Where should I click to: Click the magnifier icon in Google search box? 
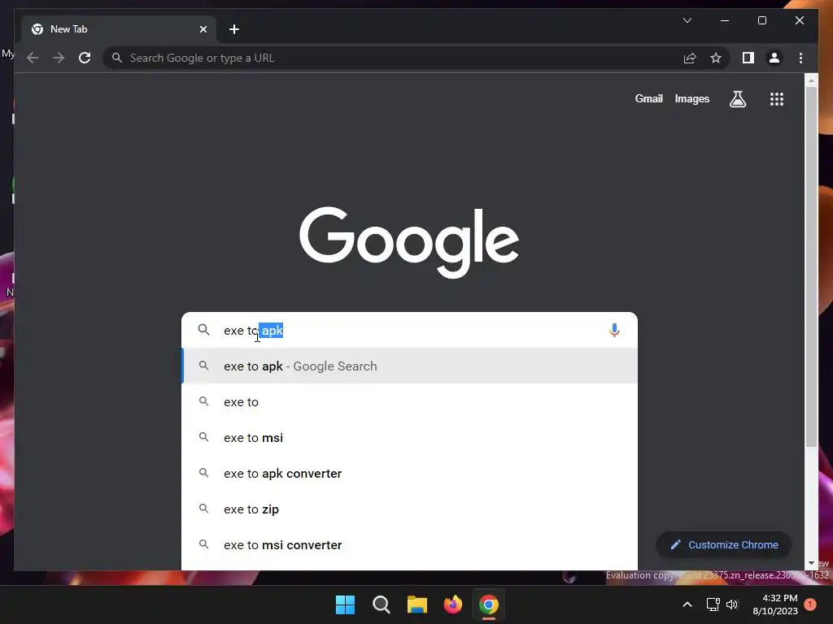203,330
